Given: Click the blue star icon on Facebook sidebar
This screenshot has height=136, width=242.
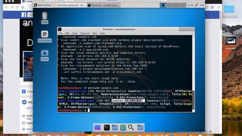Looking at the screenshot, I should 23,91.
